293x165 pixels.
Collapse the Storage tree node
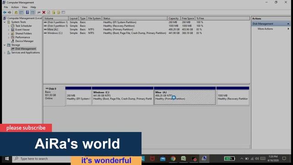pyautogui.click(x=5, y=45)
